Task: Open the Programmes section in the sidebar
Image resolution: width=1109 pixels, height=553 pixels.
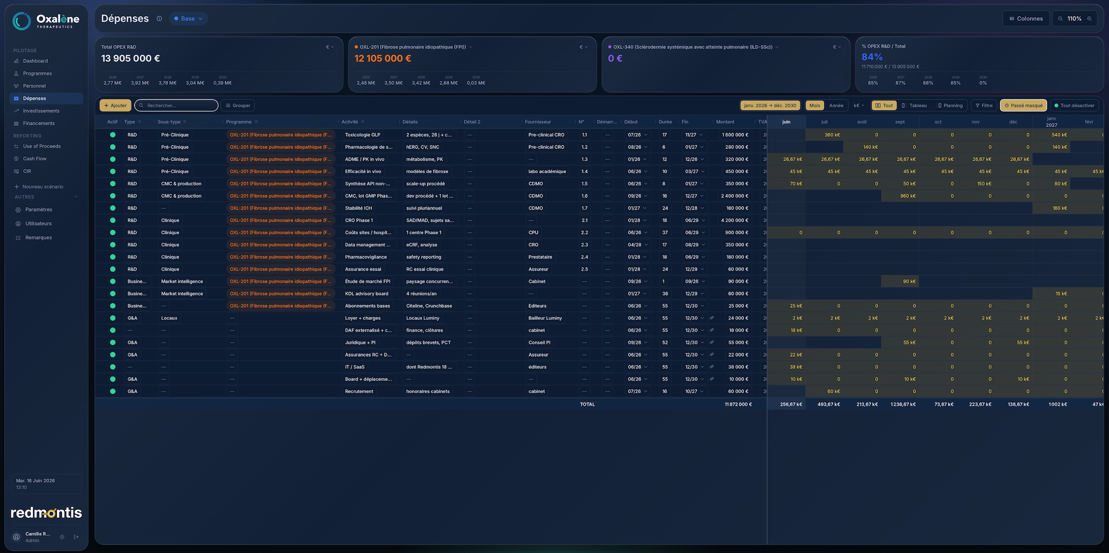Action: [37, 73]
